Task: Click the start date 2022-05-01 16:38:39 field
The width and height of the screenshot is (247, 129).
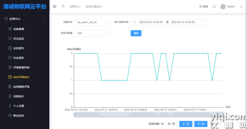Action: (x=151, y=22)
